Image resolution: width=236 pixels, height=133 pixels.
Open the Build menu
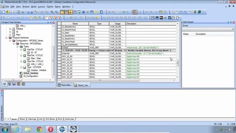[34, 7]
